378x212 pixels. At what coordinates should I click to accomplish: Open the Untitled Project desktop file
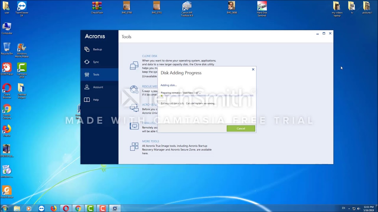pyautogui.click(x=22, y=91)
